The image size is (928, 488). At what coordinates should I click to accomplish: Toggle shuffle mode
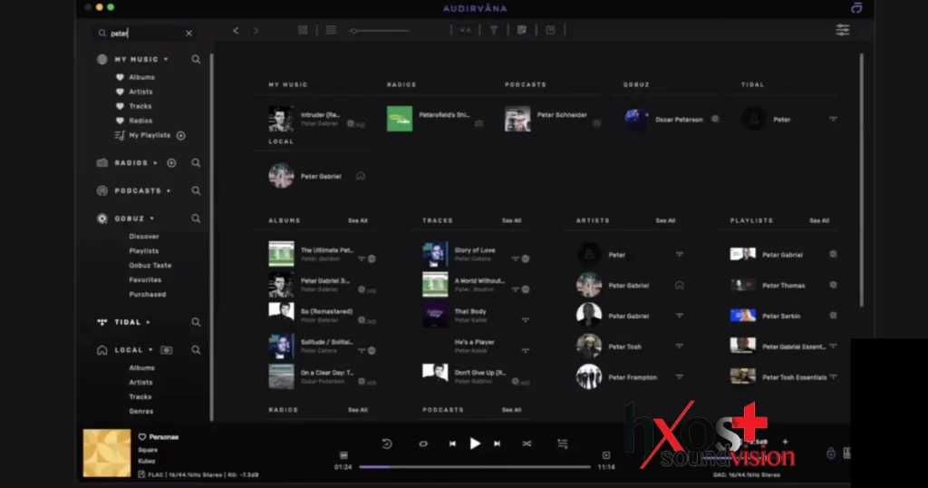(527, 444)
